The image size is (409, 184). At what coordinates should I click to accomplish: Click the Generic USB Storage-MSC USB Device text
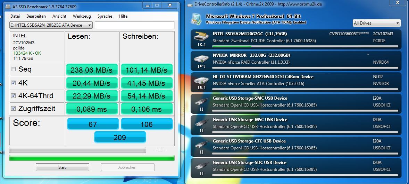click(250, 120)
